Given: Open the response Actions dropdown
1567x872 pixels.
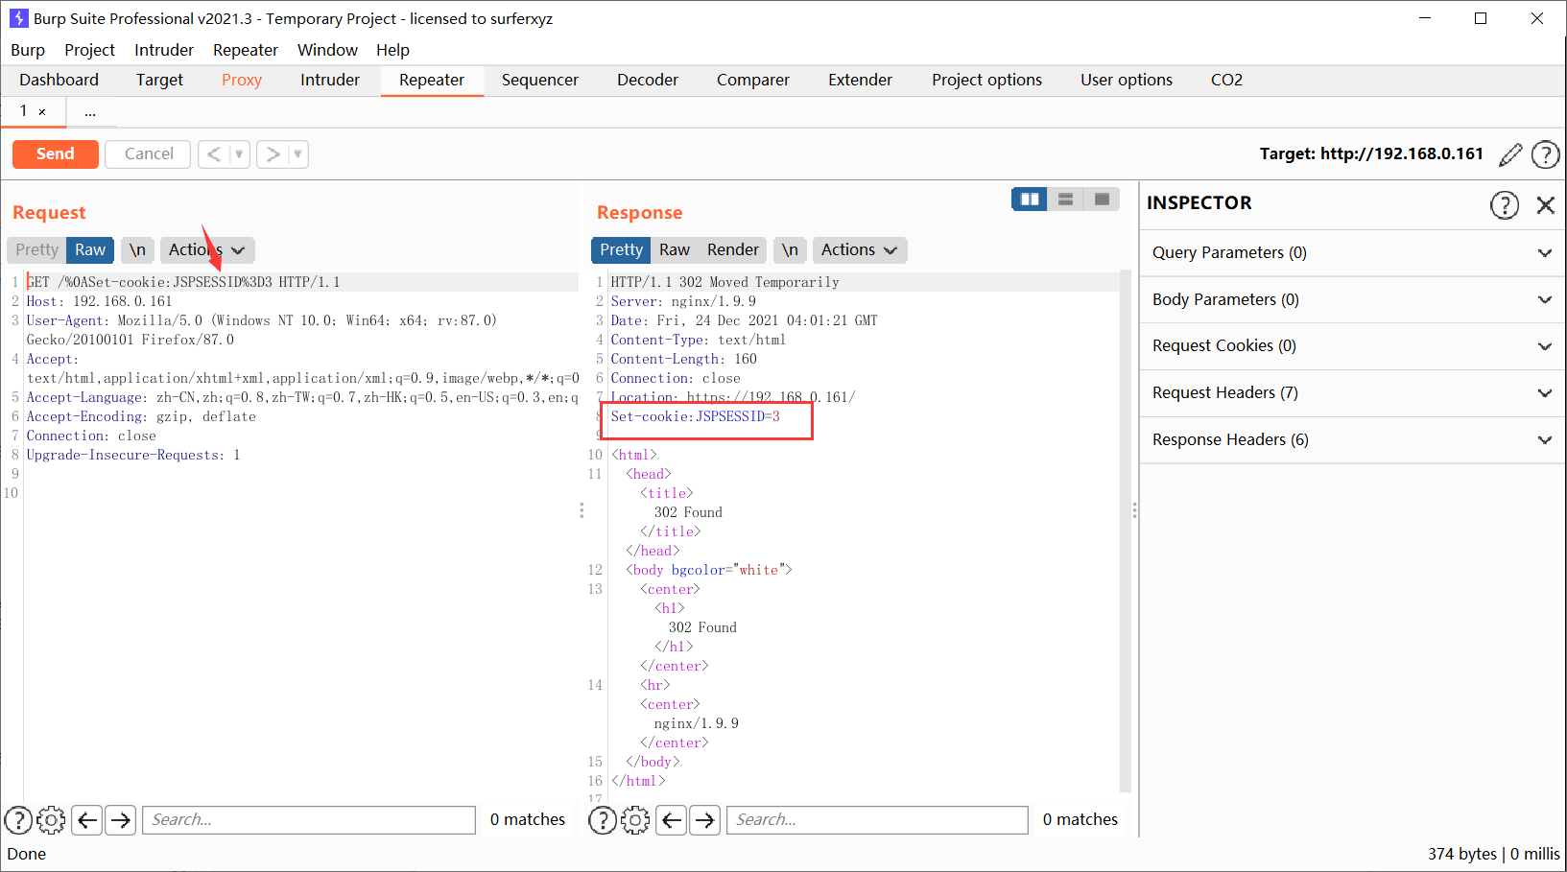Looking at the screenshot, I should pos(860,250).
